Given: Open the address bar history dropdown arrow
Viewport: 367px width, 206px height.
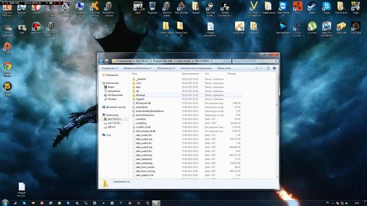Looking at the screenshot, I should [x=224, y=61].
